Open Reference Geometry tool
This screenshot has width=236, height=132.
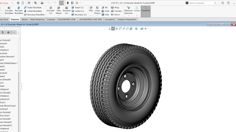pos(128,10)
